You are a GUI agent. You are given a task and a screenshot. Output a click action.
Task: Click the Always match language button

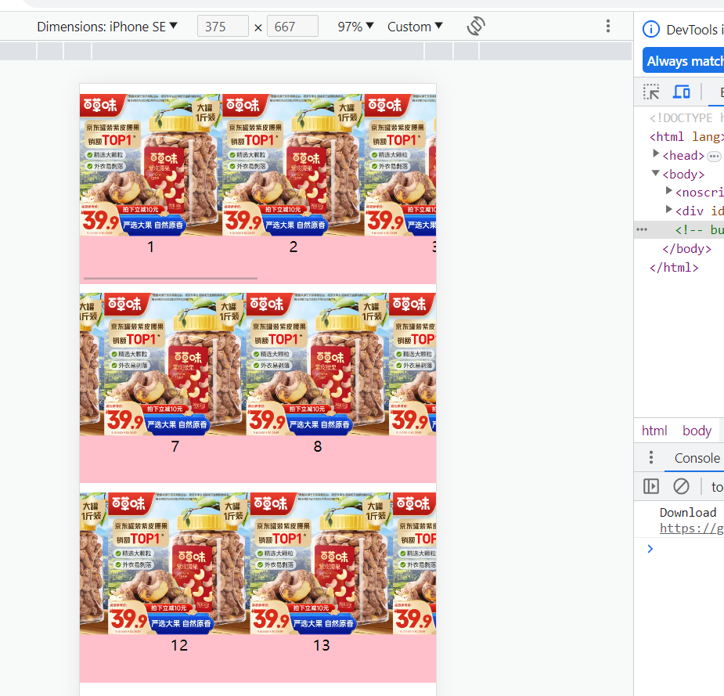click(683, 61)
